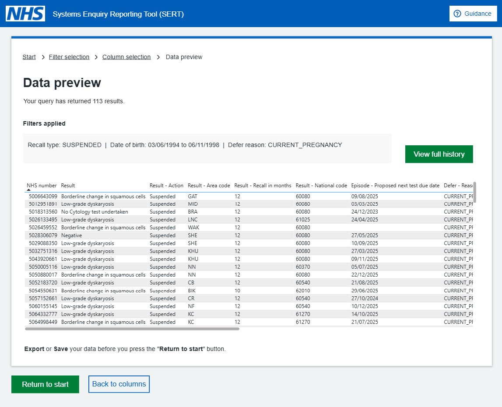This screenshot has height=407, width=502.
Task: Click View full history button
Action: click(439, 154)
